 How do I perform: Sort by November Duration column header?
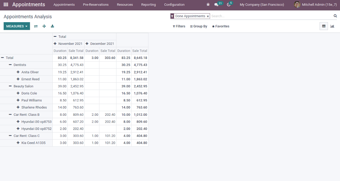pyautogui.click(x=60, y=51)
